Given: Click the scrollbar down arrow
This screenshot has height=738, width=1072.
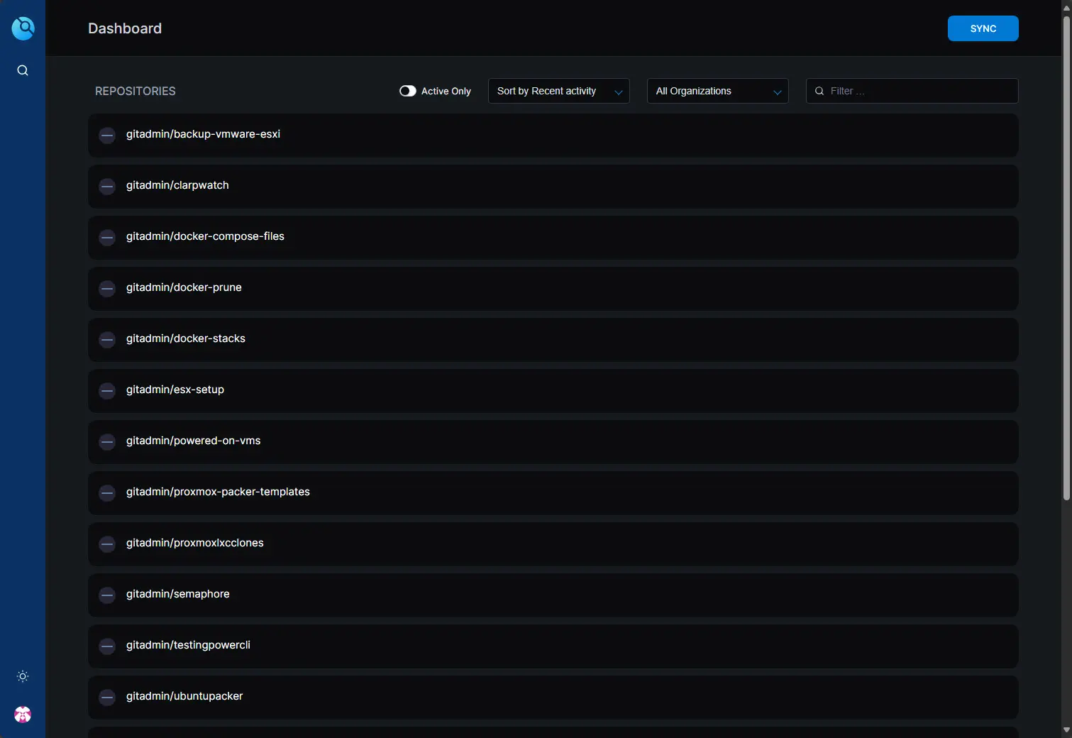Looking at the screenshot, I should tap(1066, 730).
